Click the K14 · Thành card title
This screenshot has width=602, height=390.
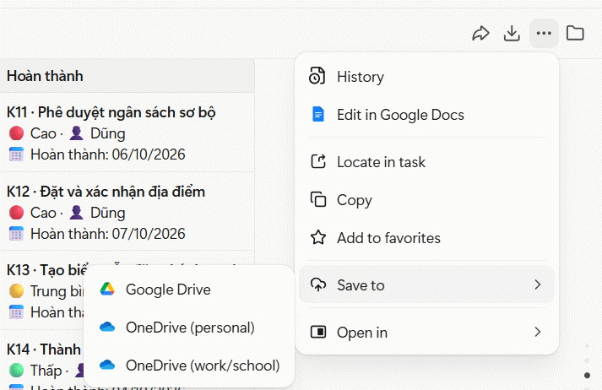[44, 349]
